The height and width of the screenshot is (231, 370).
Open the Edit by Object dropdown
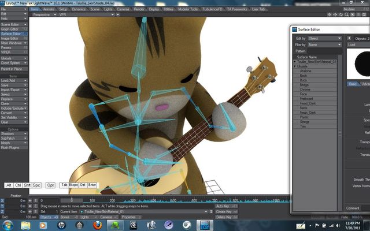click(324, 38)
